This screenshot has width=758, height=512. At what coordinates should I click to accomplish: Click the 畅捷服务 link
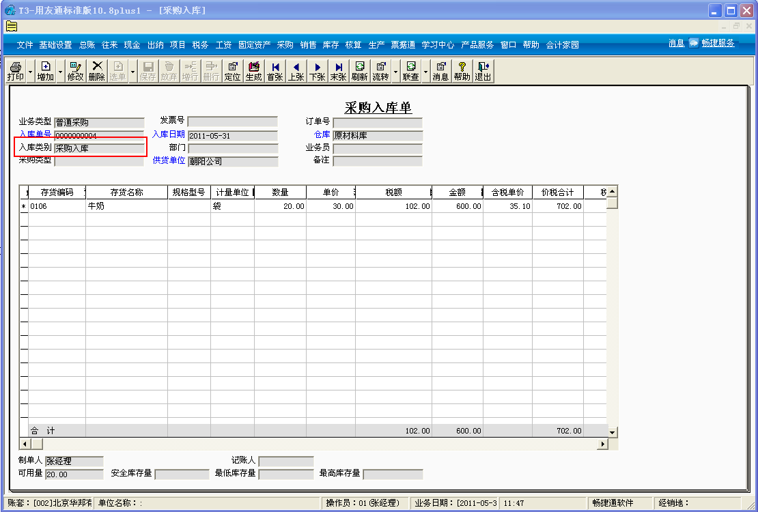718,43
